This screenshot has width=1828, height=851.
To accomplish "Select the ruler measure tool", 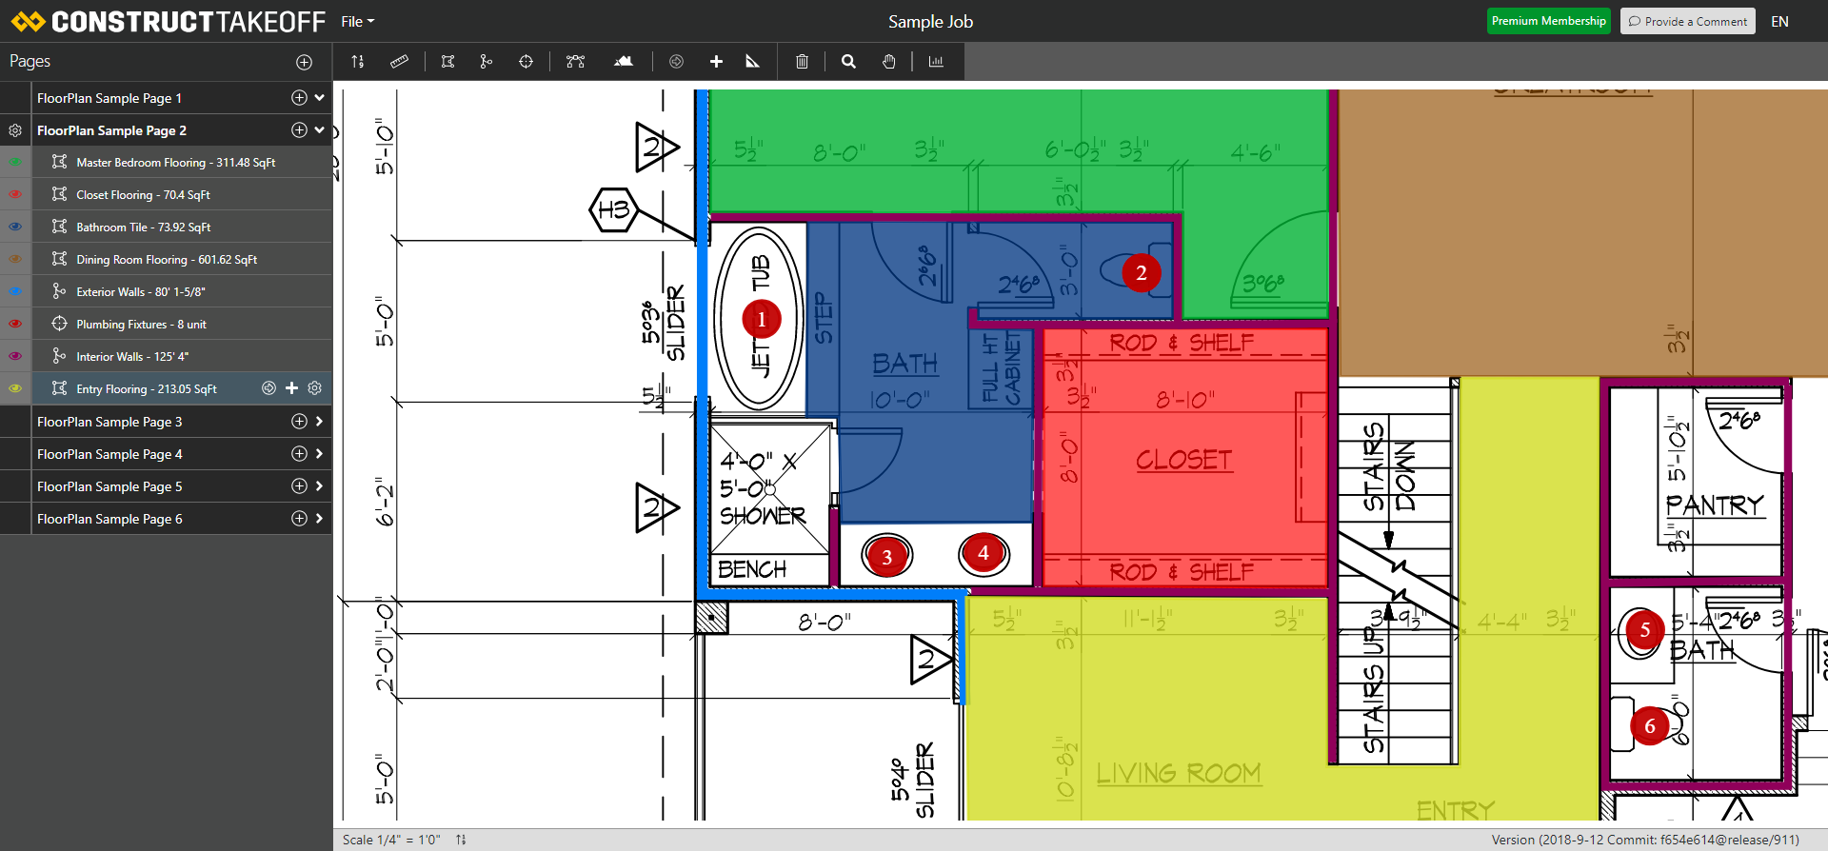I will point(399,62).
